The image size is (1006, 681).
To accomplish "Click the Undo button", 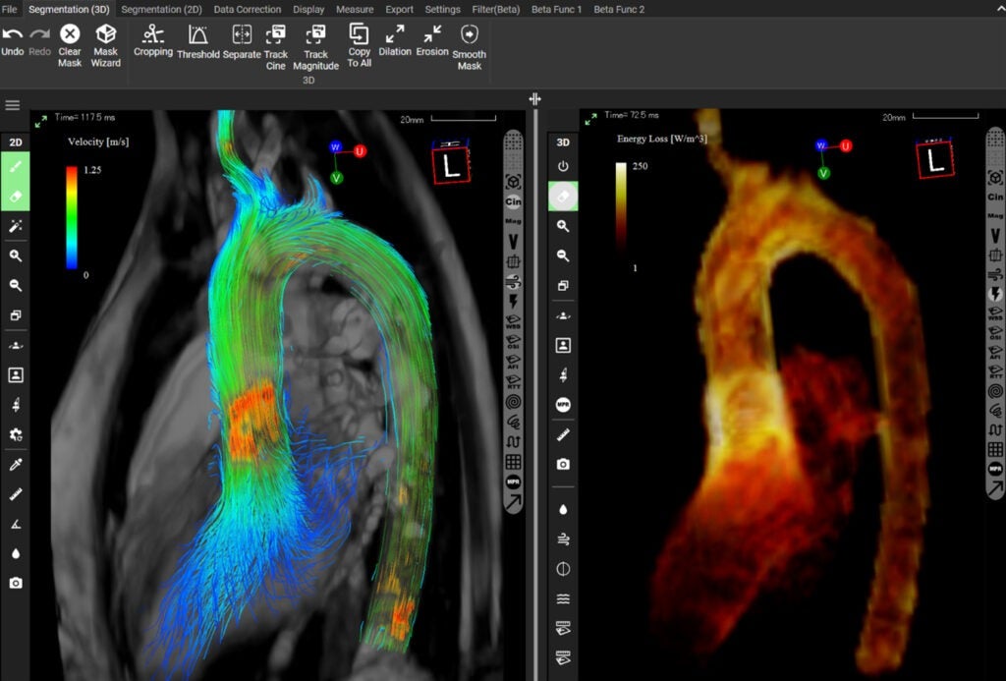I will (x=13, y=40).
